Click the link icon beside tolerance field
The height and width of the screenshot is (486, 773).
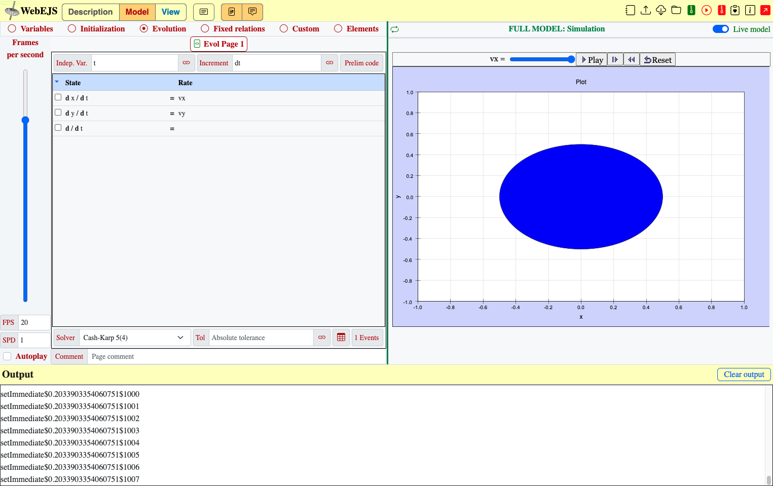(x=322, y=338)
